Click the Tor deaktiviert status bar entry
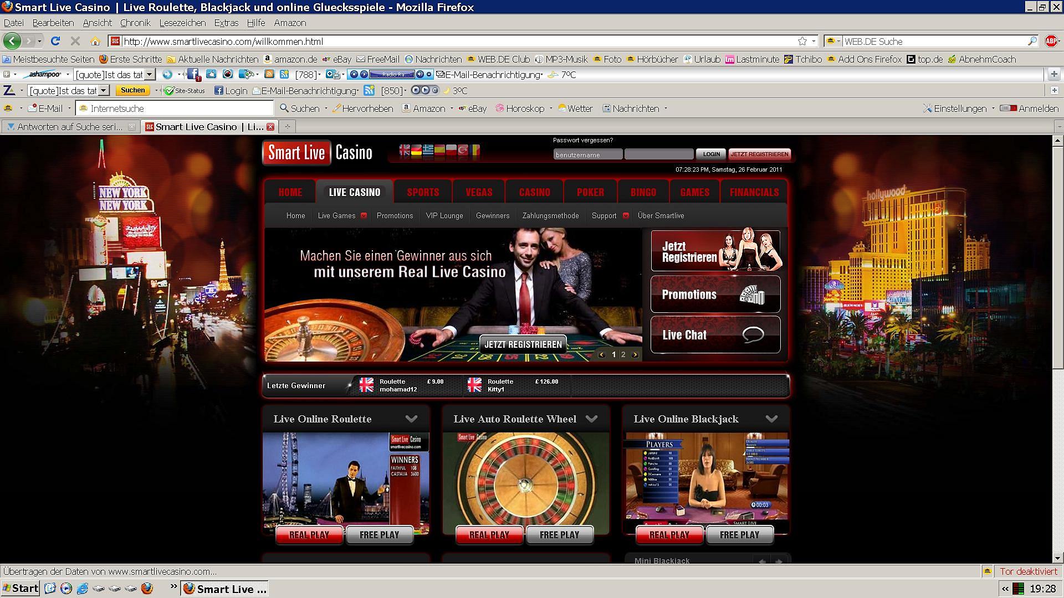 click(1029, 571)
